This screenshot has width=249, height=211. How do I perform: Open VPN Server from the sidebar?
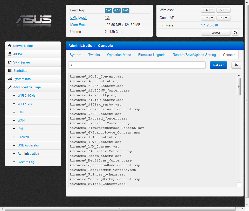22,62
